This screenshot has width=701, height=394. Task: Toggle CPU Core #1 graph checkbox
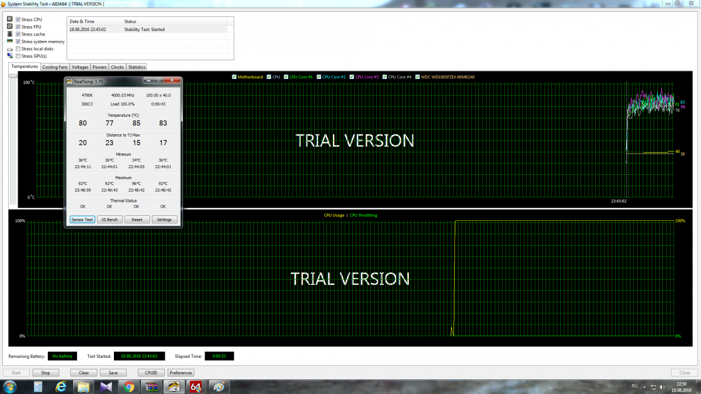click(286, 77)
